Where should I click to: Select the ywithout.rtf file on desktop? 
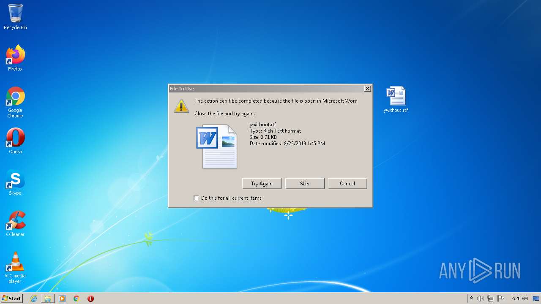[x=396, y=100]
